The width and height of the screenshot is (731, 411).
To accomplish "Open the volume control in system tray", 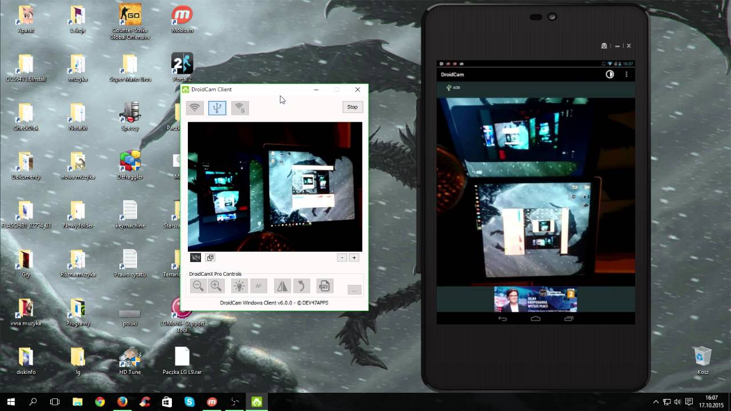I will [677, 402].
